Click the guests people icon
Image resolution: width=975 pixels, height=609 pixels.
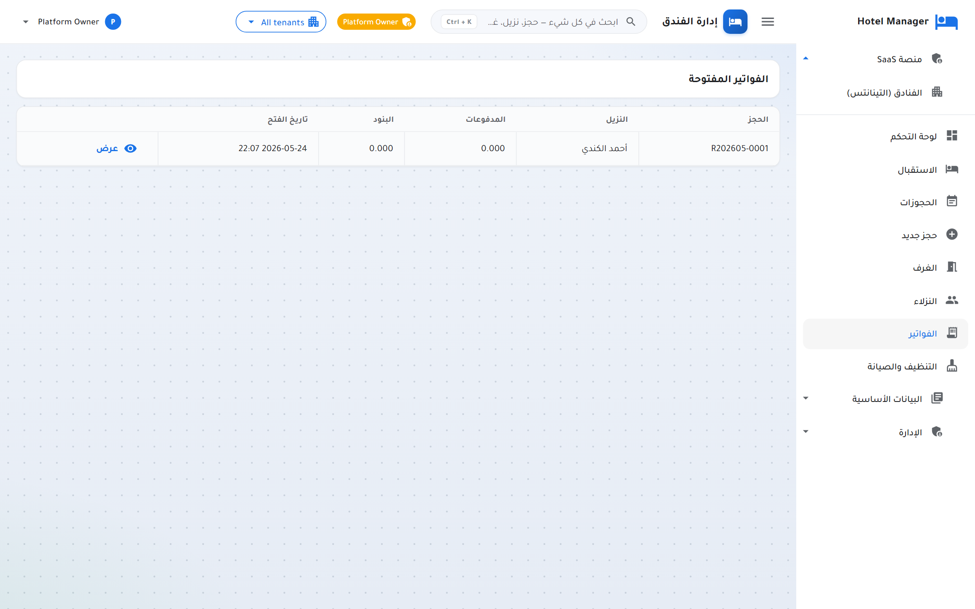pyautogui.click(x=952, y=300)
